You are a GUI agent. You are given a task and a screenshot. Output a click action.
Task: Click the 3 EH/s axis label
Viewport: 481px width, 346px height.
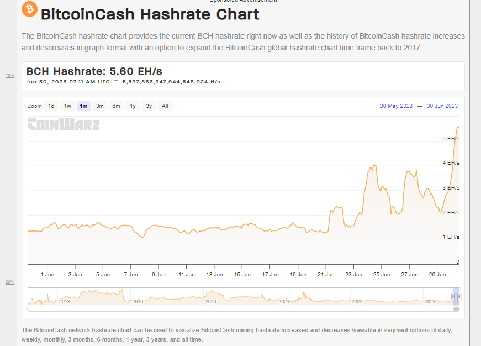pyautogui.click(x=451, y=187)
